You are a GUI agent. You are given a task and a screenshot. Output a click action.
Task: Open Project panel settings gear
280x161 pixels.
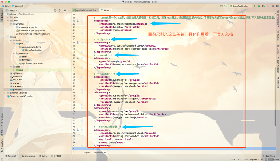tap(65, 10)
